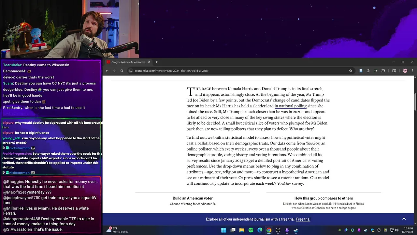
Task: Select the 'Can you build an American voter' tab
Action: [x=128, y=62]
